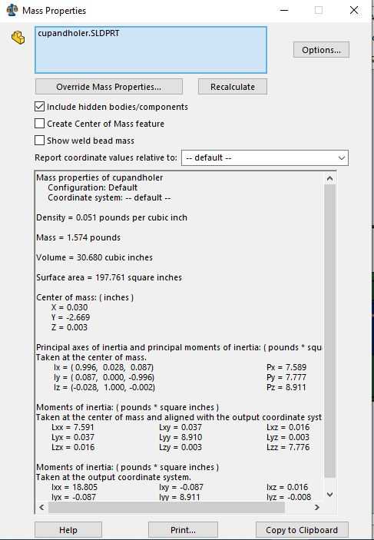Click the results scroll down arrow
This screenshot has height=540, width=374.
pos(329,495)
